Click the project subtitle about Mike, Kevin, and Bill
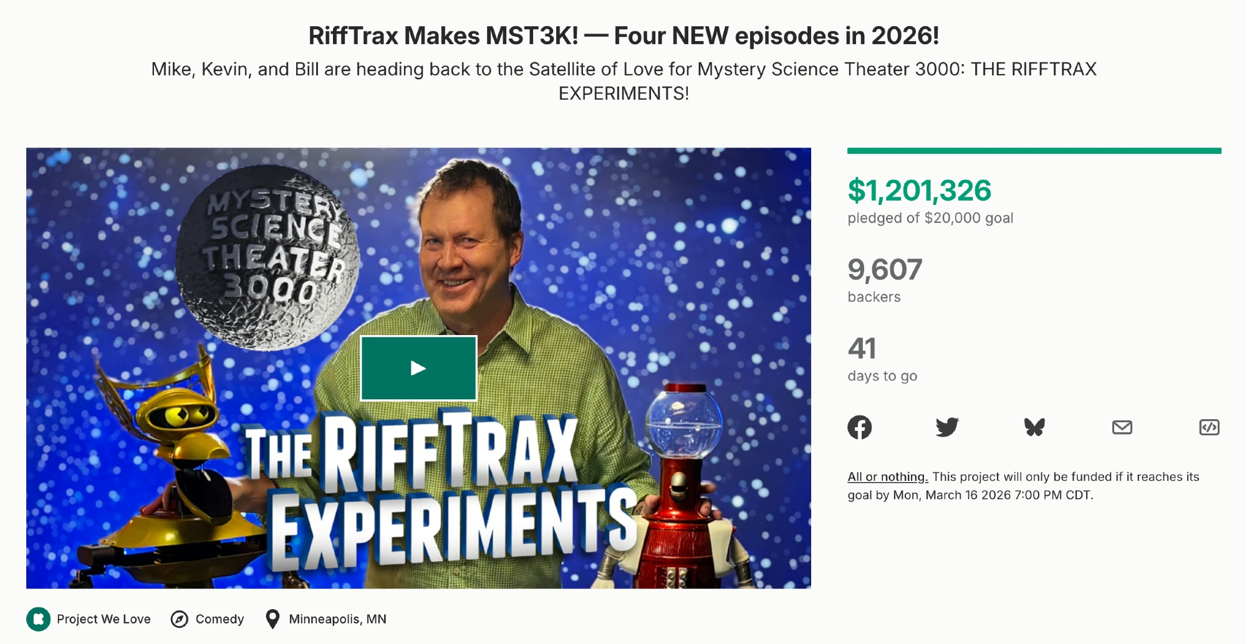1247x644 pixels. [623, 81]
